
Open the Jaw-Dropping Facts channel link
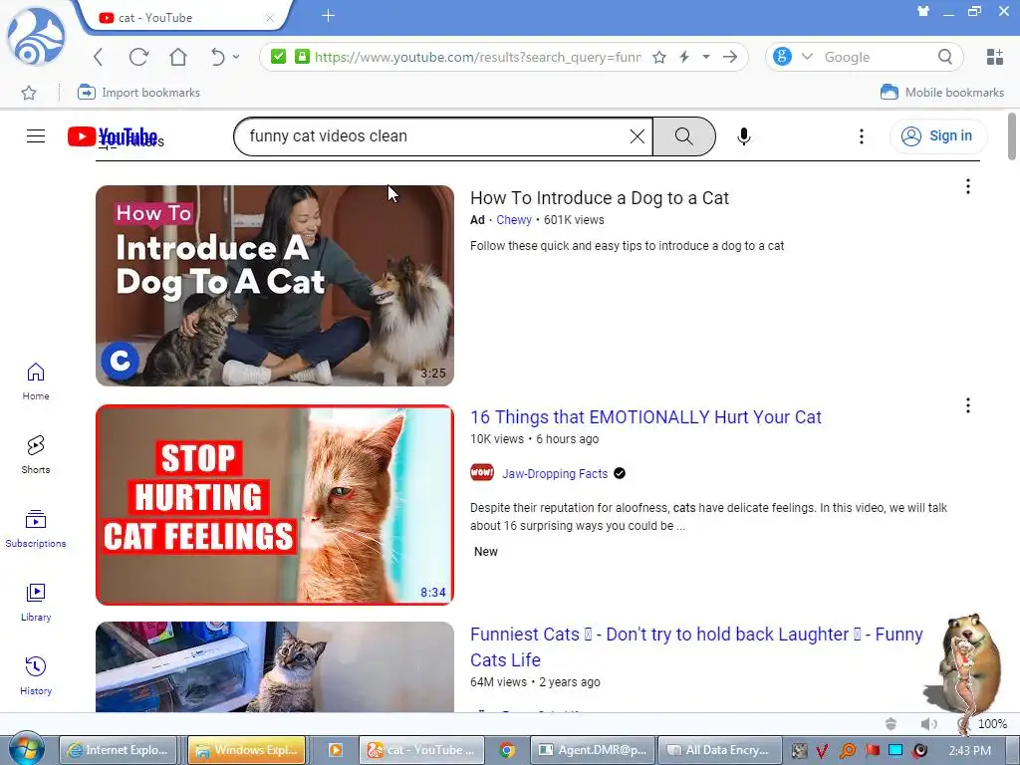coord(555,473)
